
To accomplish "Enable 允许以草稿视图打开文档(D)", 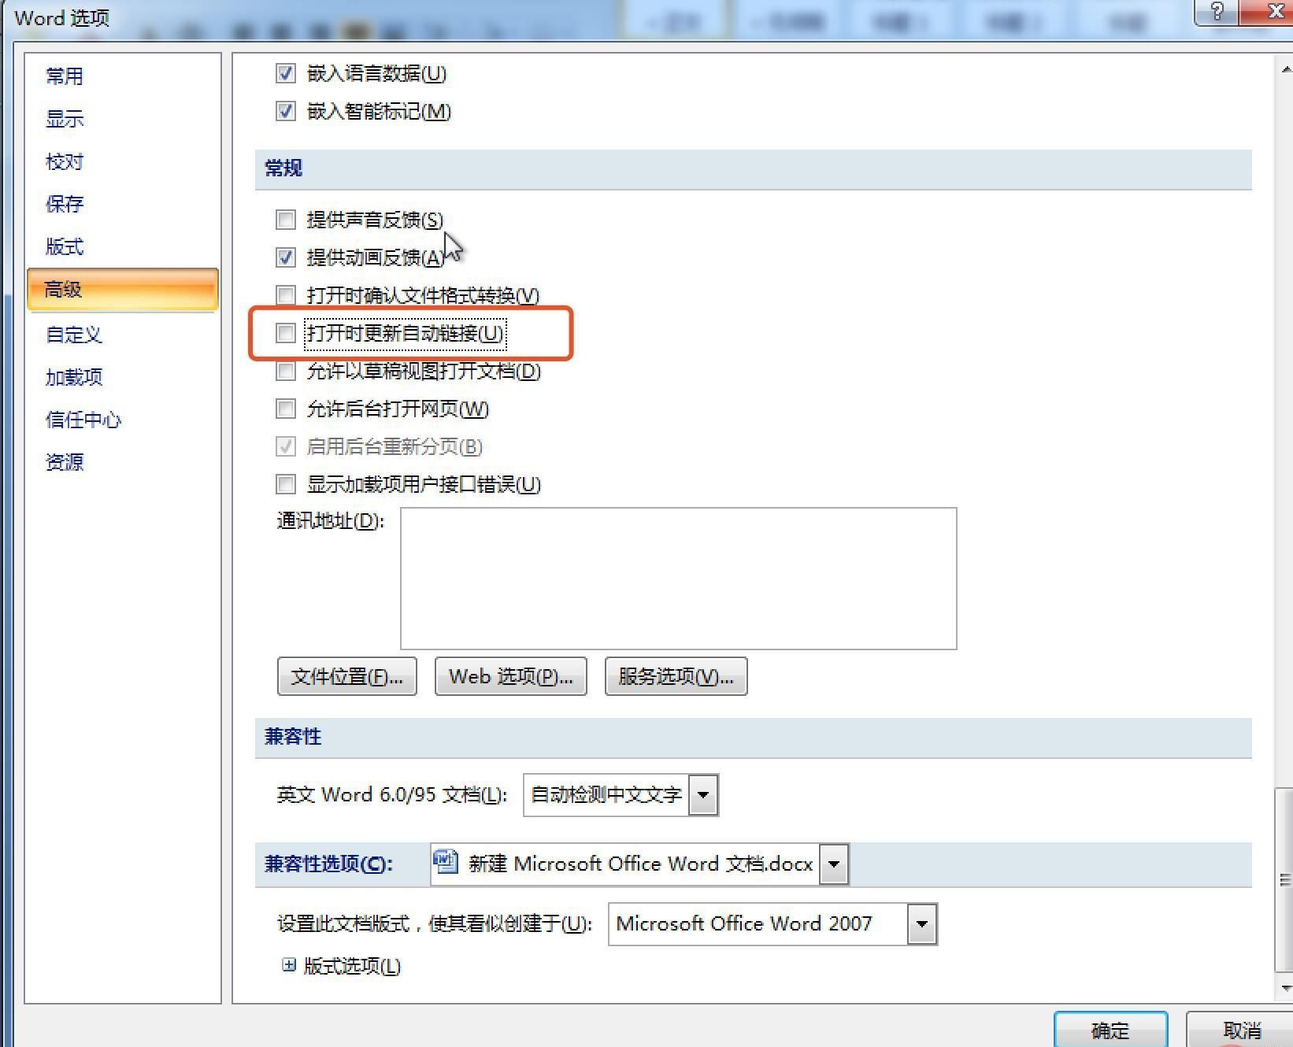I will pyautogui.click(x=285, y=370).
